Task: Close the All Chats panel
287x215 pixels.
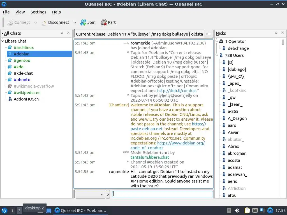Action: click(68, 33)
